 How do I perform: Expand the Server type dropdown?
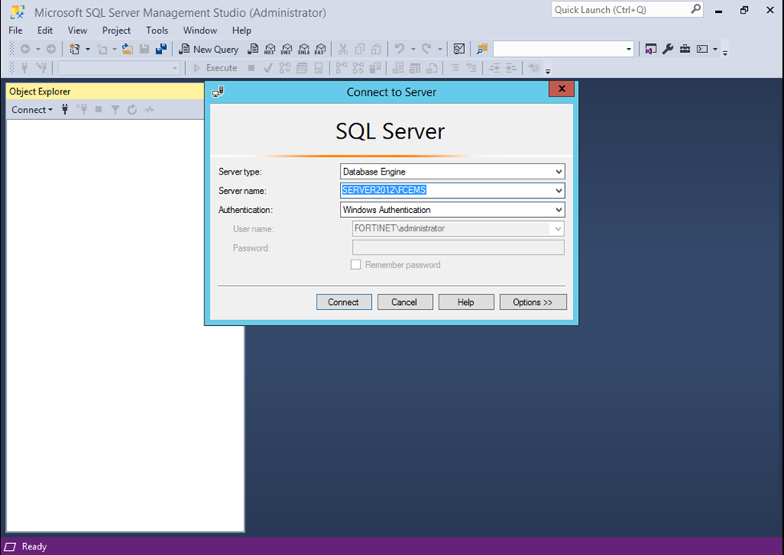click(559, 171)
